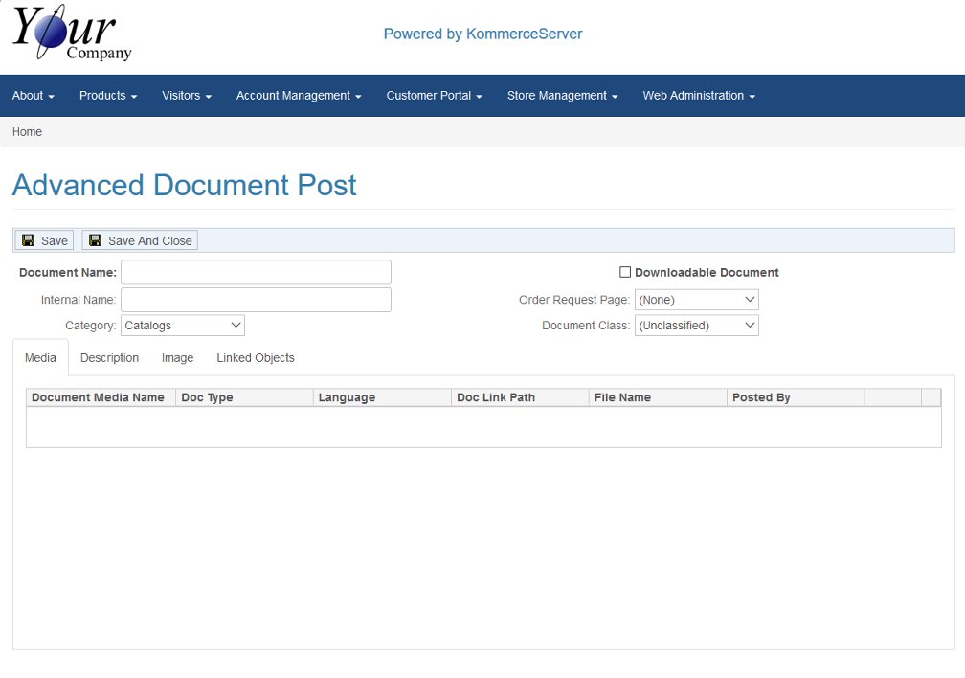Click the Save floppy disk icon
The height and width of the screenshot is (678, 965).
coord(29,240)
